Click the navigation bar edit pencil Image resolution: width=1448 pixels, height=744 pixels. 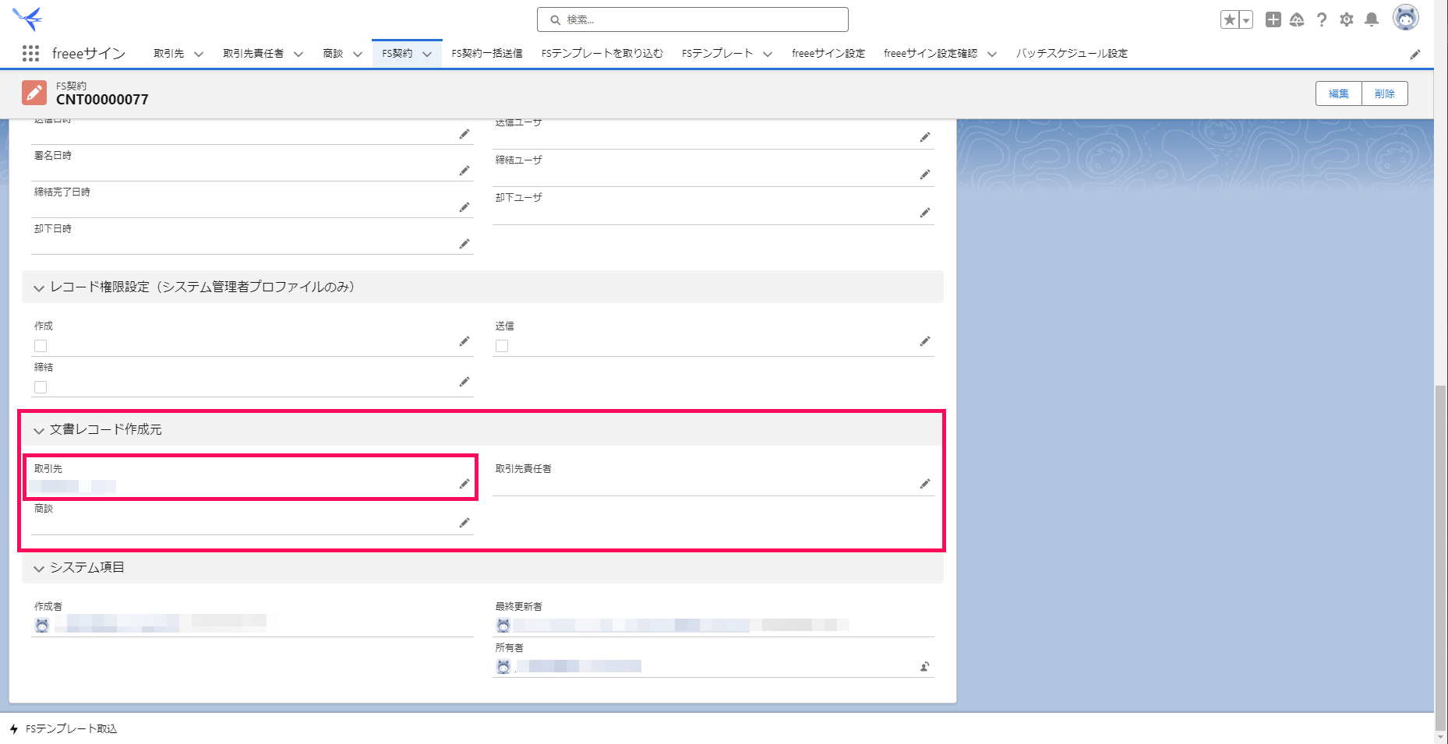(1415, 54)
